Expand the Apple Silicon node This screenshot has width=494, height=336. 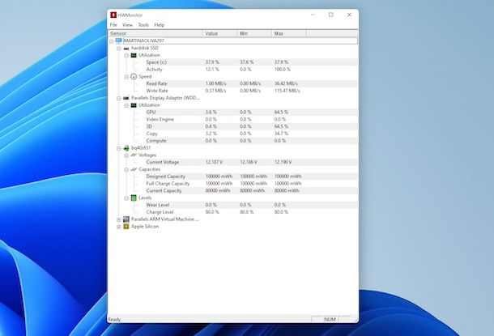pos(119,227)
